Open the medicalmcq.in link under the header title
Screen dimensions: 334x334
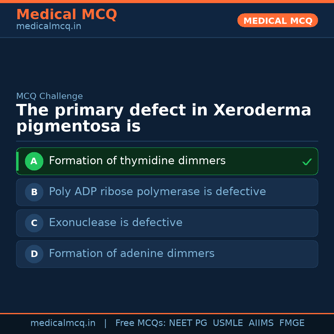[49, 27]
